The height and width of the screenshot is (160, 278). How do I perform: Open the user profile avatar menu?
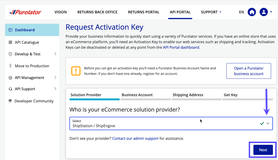[x=264, y=12]
